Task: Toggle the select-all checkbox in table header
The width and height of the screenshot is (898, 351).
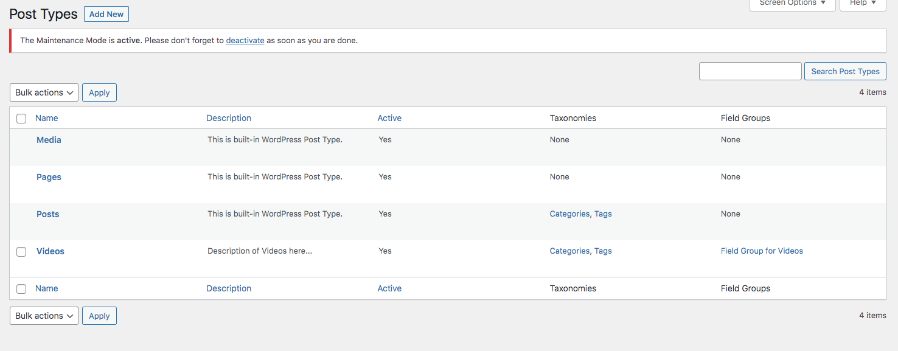Action: [21, 119]
